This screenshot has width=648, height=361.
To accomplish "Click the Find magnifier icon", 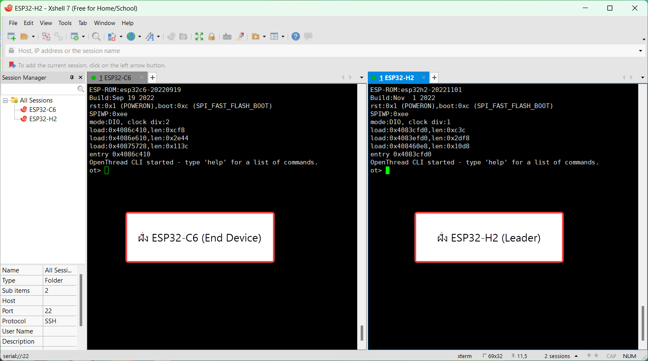I will click(96, 36).
